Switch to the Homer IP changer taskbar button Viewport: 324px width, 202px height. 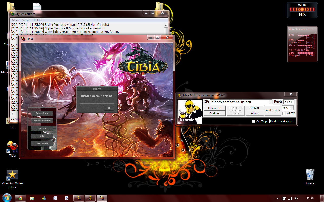[90, 198]
